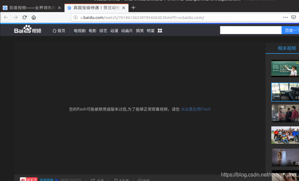Go back with the browser back arrow
The width and height of the screenshot is (299, 181).
(6, 17)
